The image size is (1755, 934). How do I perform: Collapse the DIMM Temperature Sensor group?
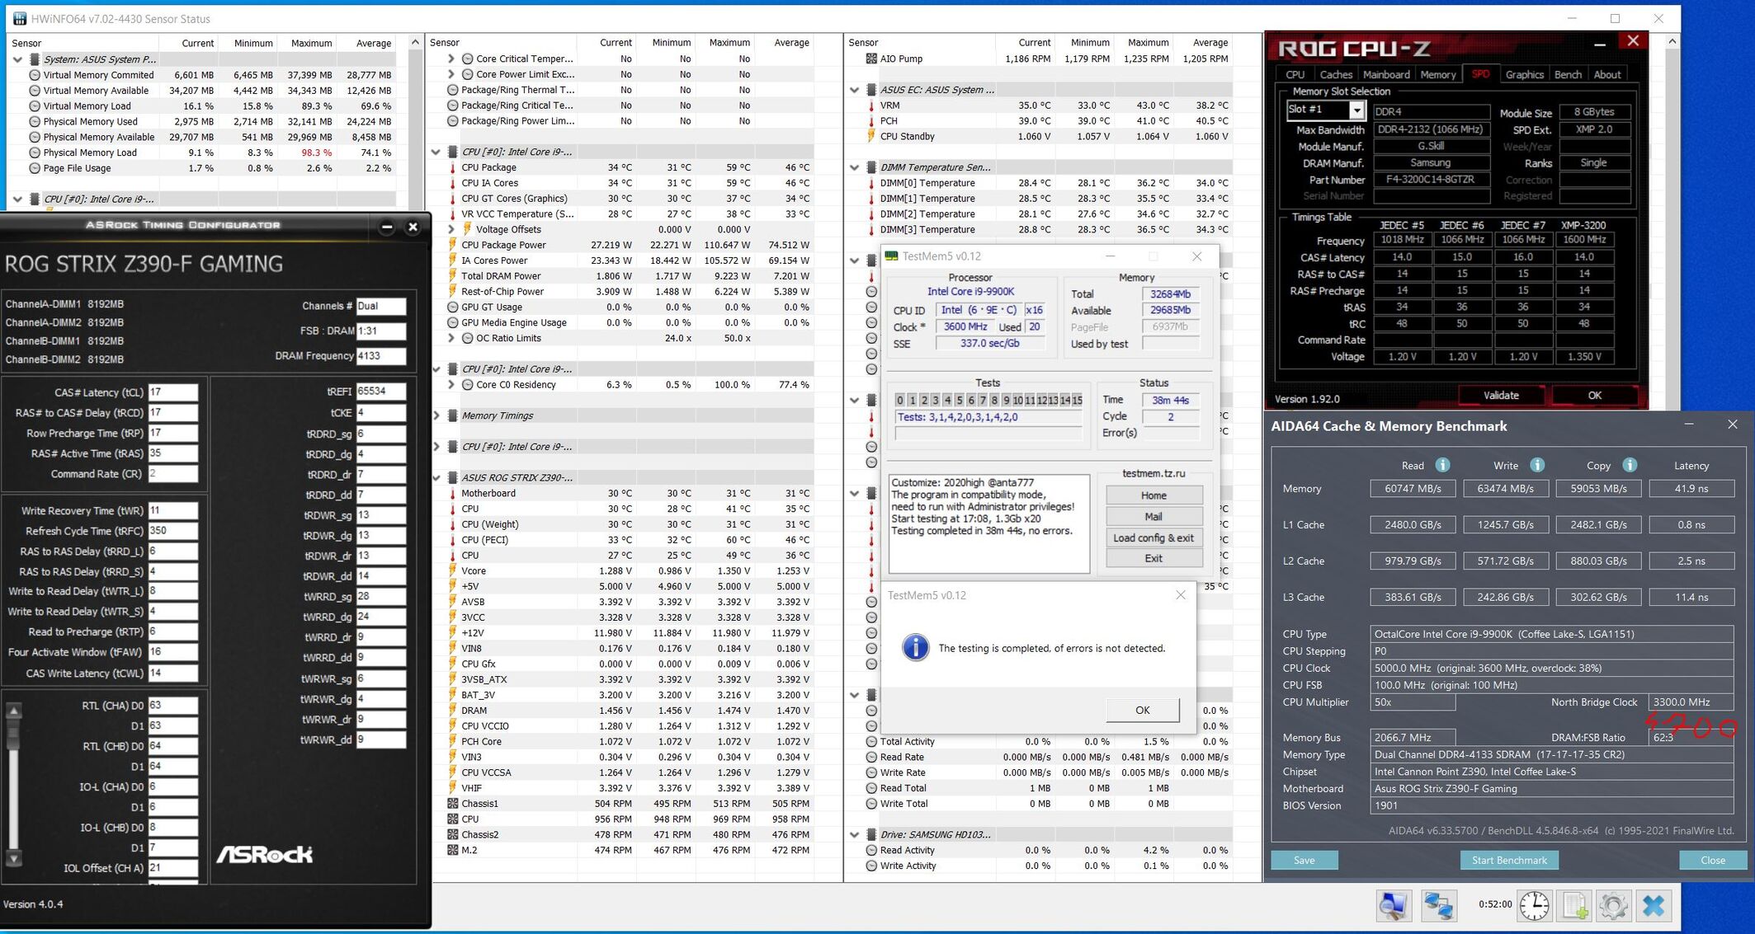pyautogui.click(x=855, y=167)
